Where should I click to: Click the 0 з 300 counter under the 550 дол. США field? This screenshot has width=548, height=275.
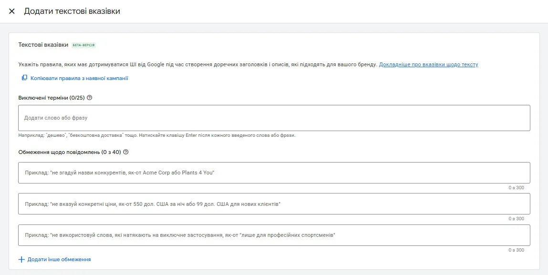click(516, 219)
